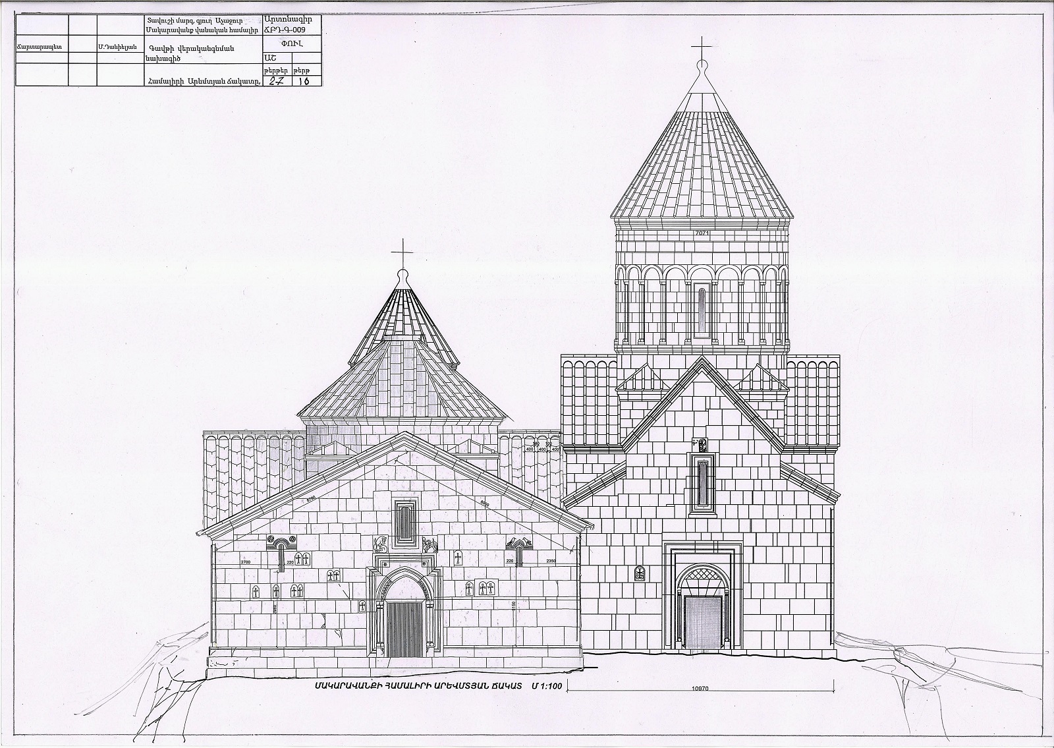Click the handwritten sheet number 27
1054x748 pixels.
(276, 80)
